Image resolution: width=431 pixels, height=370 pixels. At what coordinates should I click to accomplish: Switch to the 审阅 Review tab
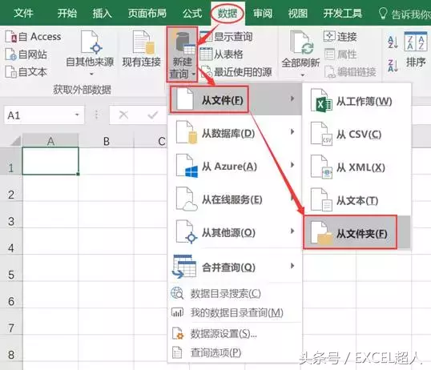click(263, 13)
